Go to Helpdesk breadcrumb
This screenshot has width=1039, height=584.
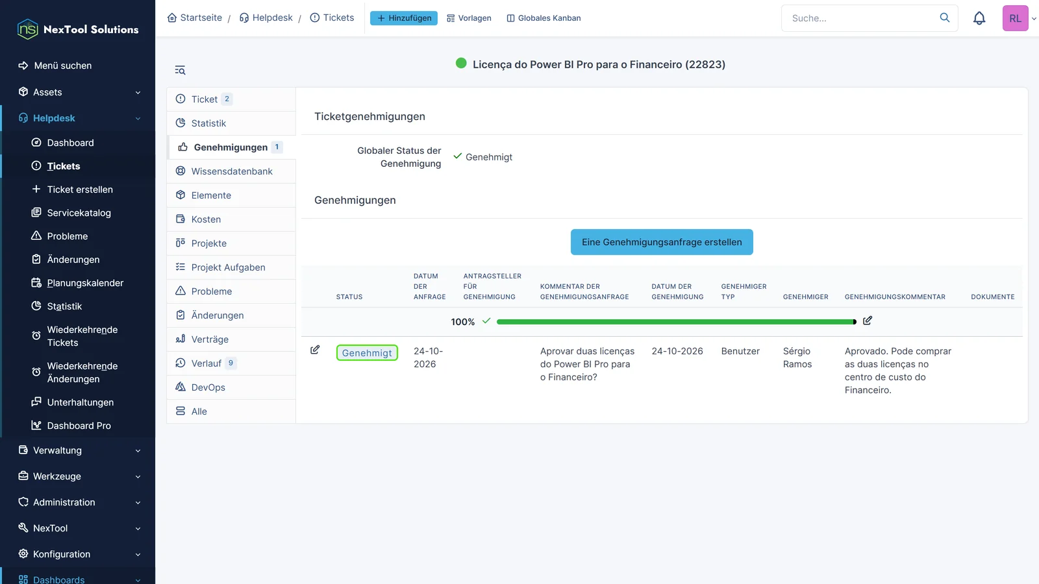click(x=266, y=18)
